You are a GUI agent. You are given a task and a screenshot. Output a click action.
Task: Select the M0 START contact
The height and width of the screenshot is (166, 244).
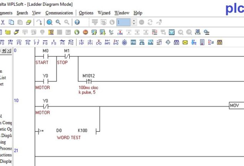coord(45,56)
